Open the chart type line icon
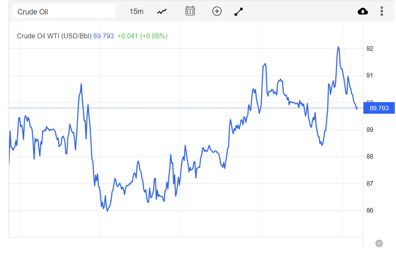The width and height of the screenshot is (396, 257). pos(162,12)
